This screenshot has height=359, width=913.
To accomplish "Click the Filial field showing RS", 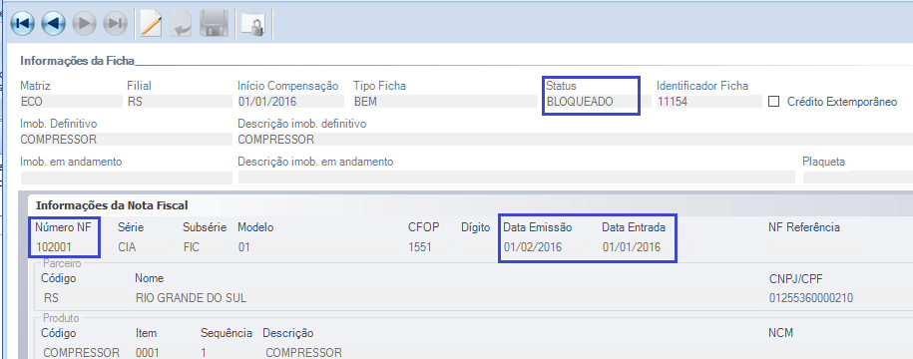I will point(179,102).
